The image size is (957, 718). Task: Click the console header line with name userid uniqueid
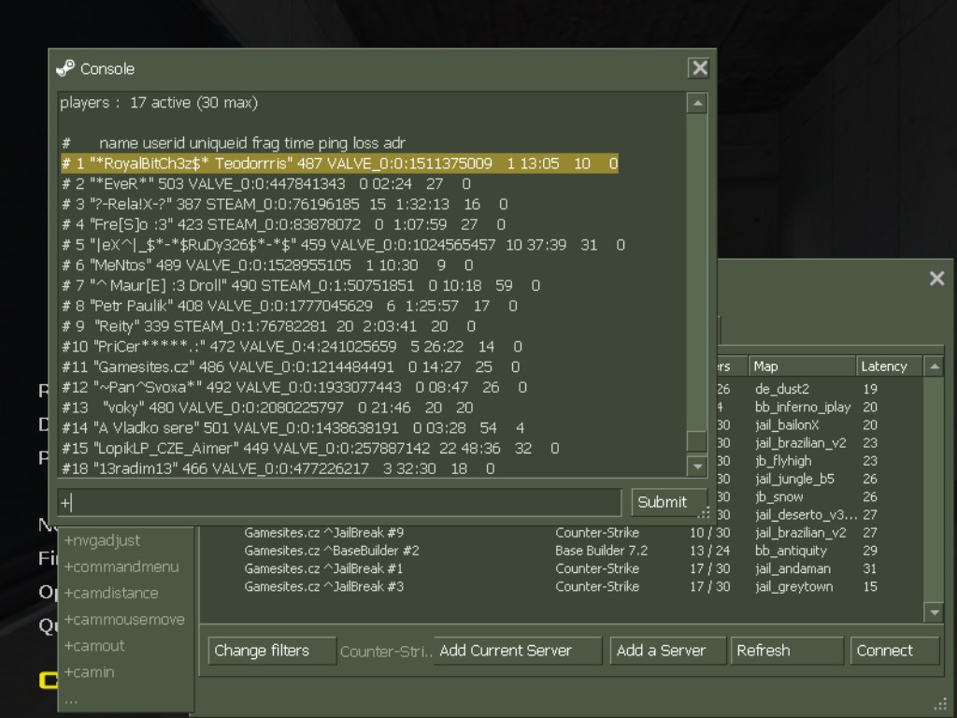coord(233,143)
